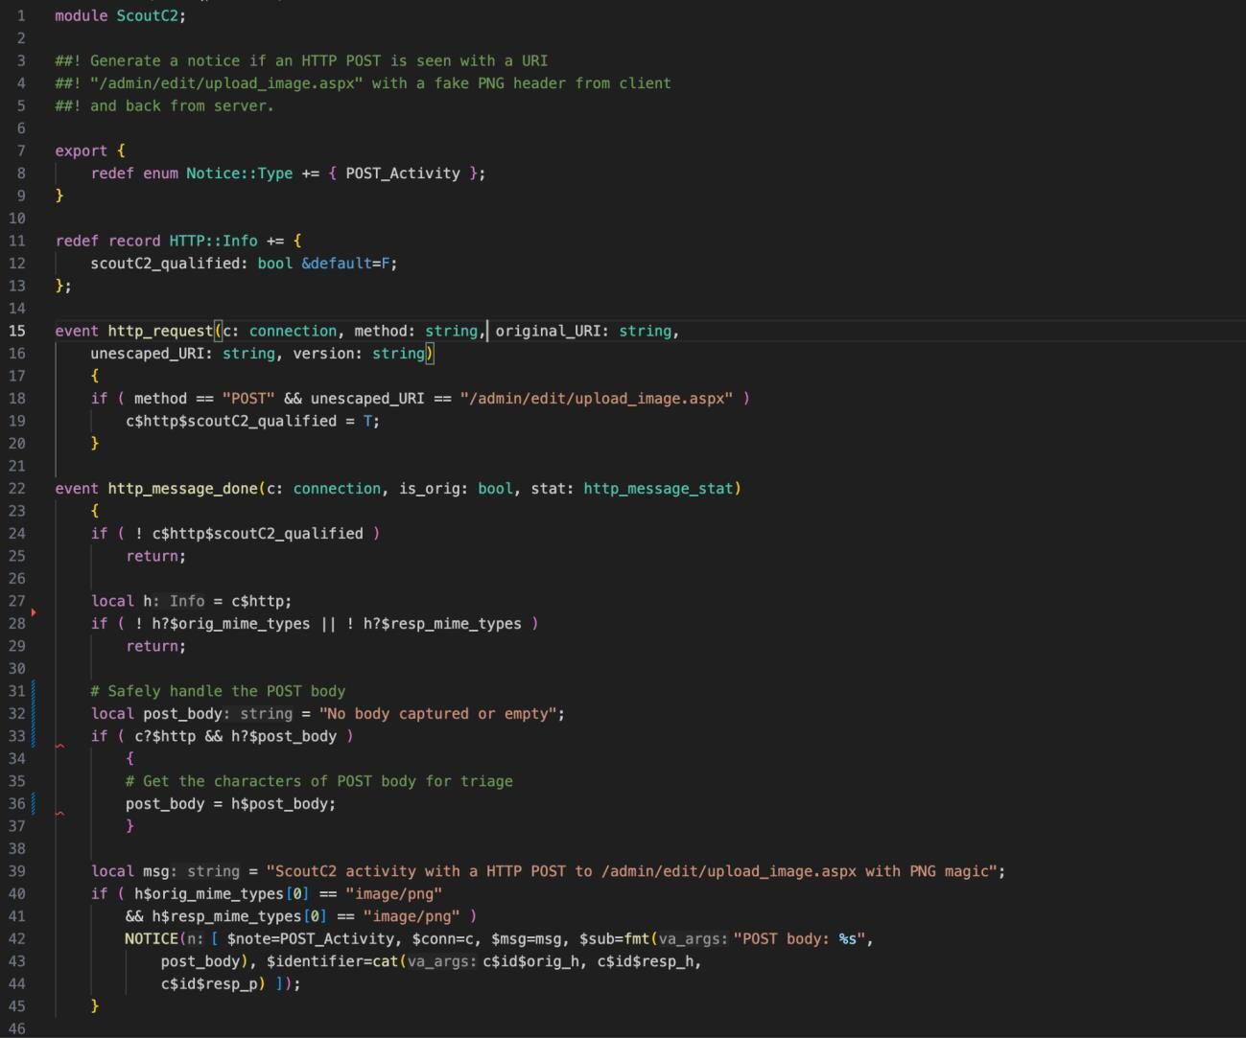The image size is (1246, 1038).
Task: Click the "export" keyword on line 7
Action: pos(81,150)
